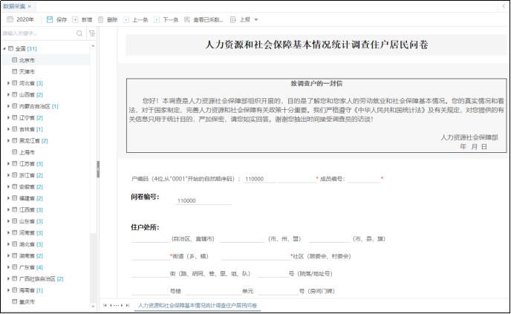Collapse the 全国 root tree node
511x314 pixels.
coord(4,48)
